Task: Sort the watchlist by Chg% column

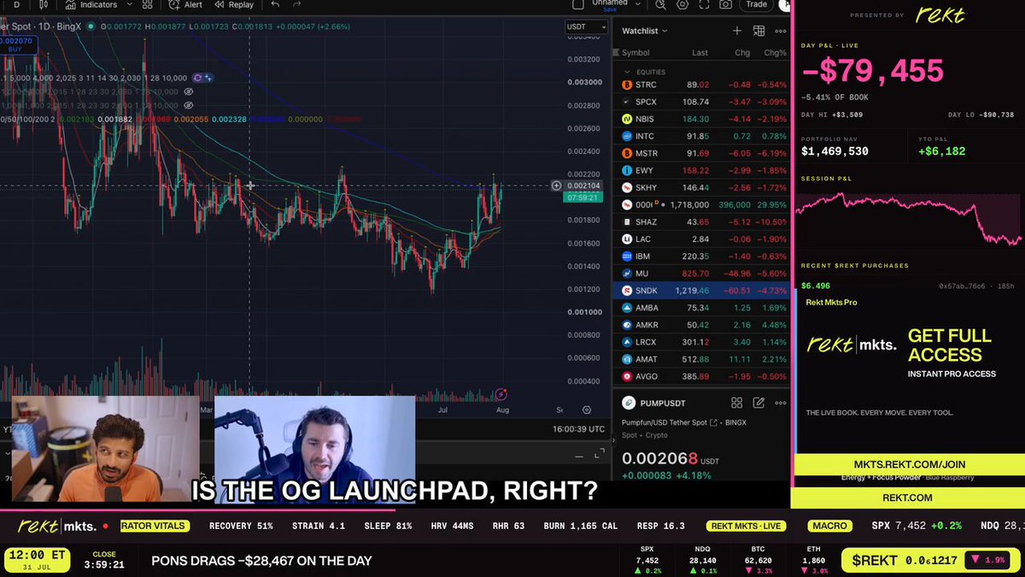Action: tap(775, 53)
